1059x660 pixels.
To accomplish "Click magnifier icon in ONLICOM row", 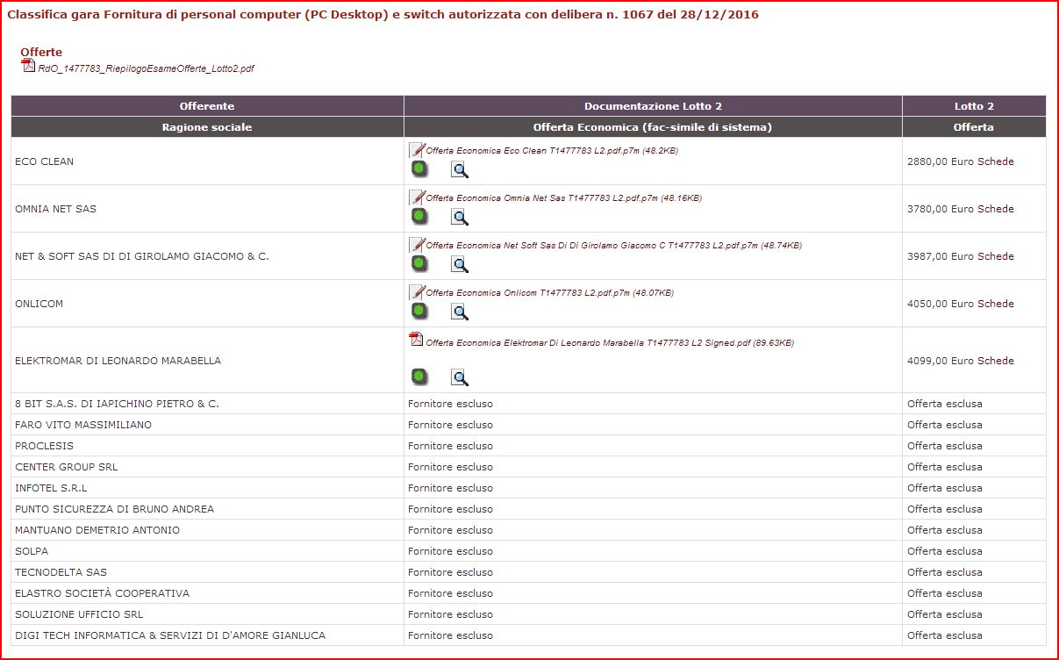I will tap(460, 312).
